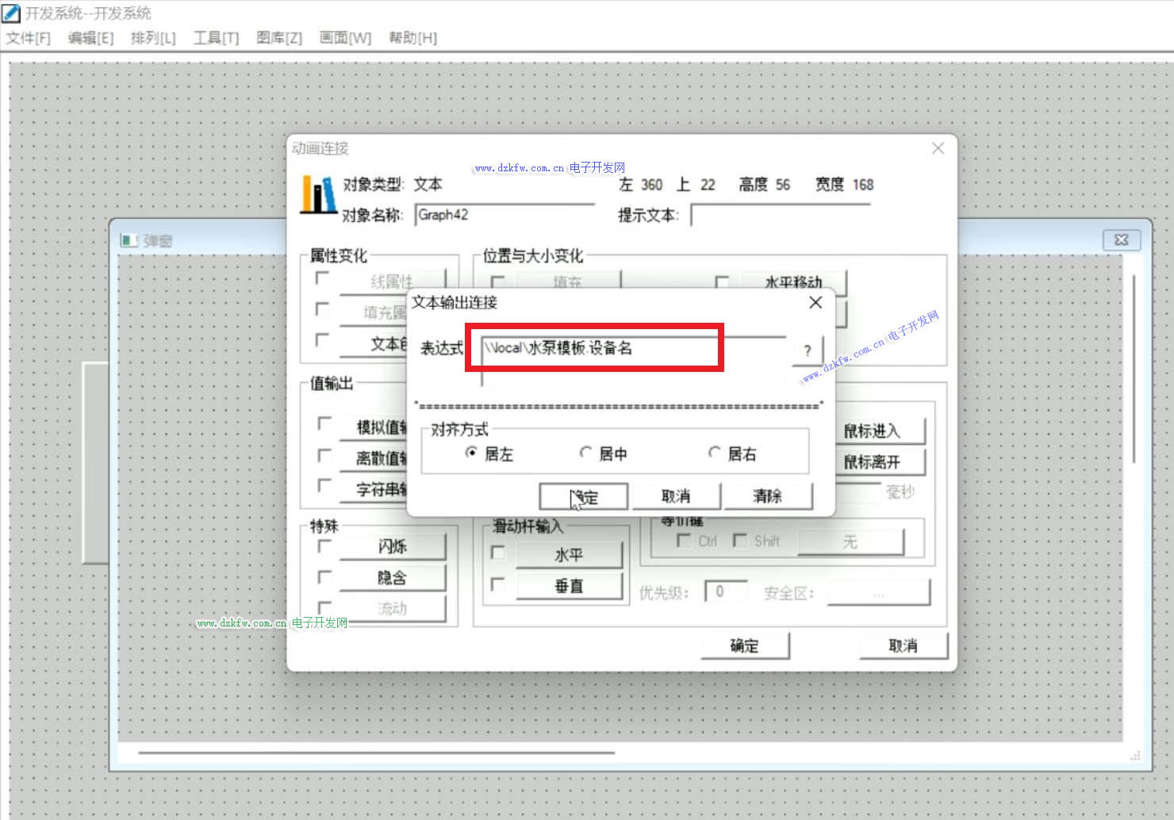Screen dimensions: 1174x820
Task: Toggle the 隐含 checkbox
Action: (324, 577)
